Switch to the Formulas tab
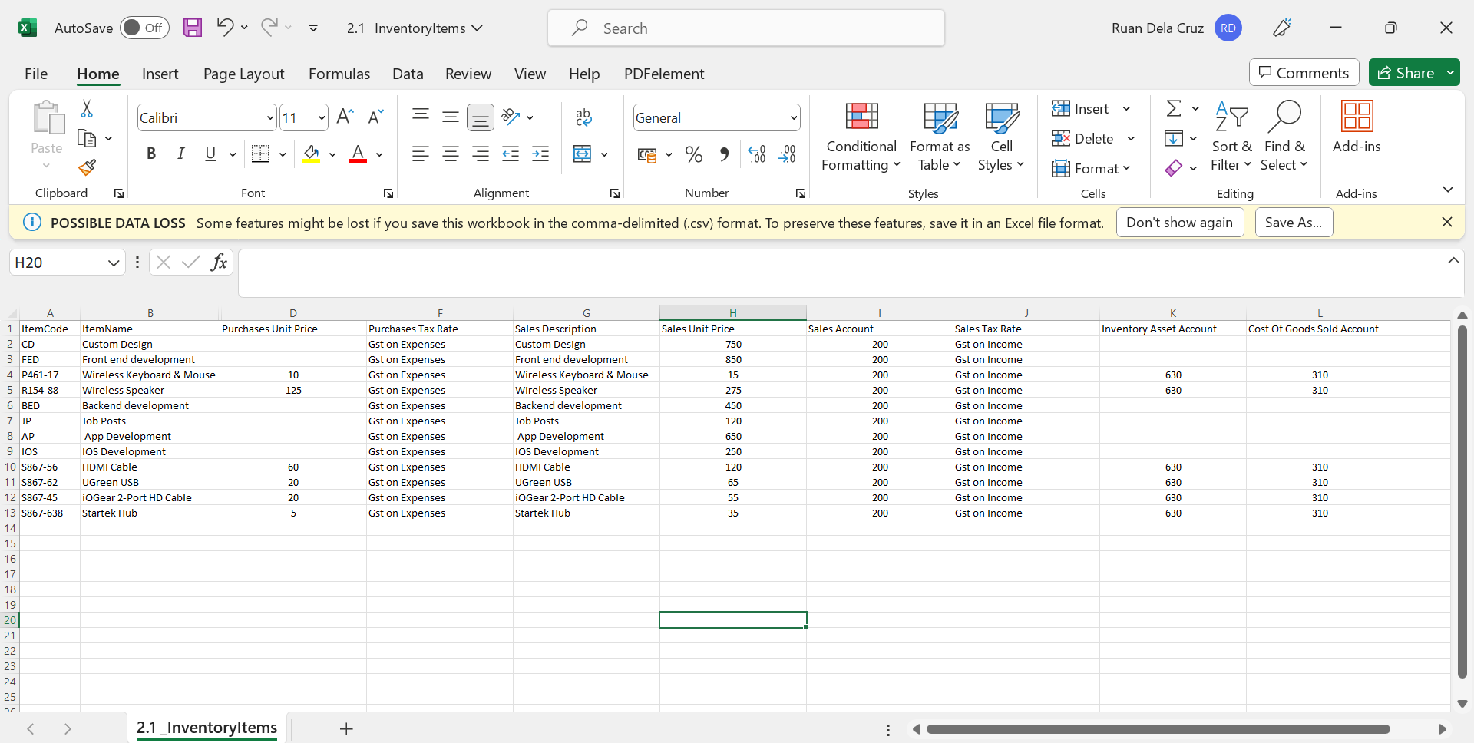Image resolution: width=1474 pixels, height=743 pixels. coord(339,74)
